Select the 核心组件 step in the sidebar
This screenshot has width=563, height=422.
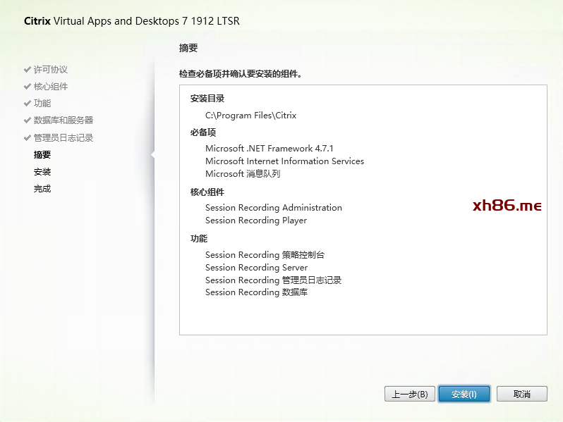point(51,87)
